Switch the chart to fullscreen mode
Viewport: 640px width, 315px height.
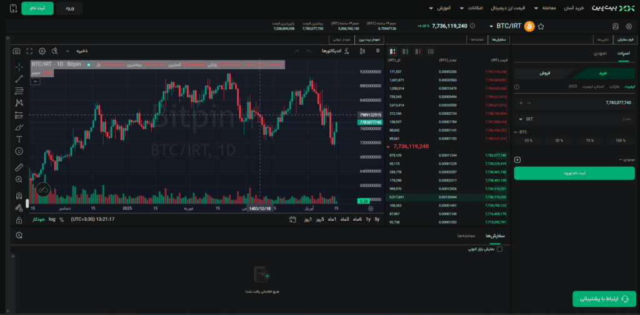[x=29, y=51]
